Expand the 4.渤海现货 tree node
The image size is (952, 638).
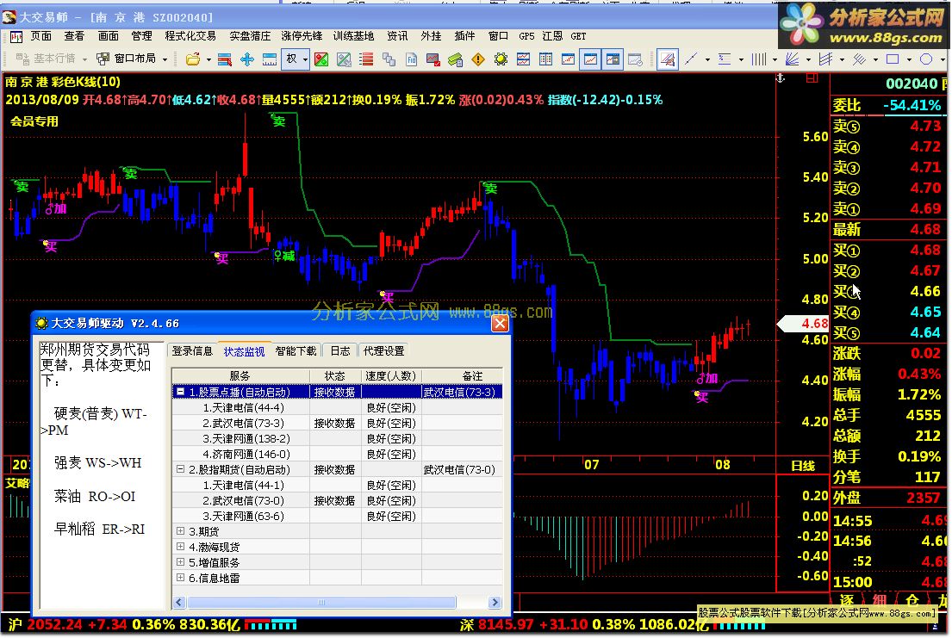(180, 547)
